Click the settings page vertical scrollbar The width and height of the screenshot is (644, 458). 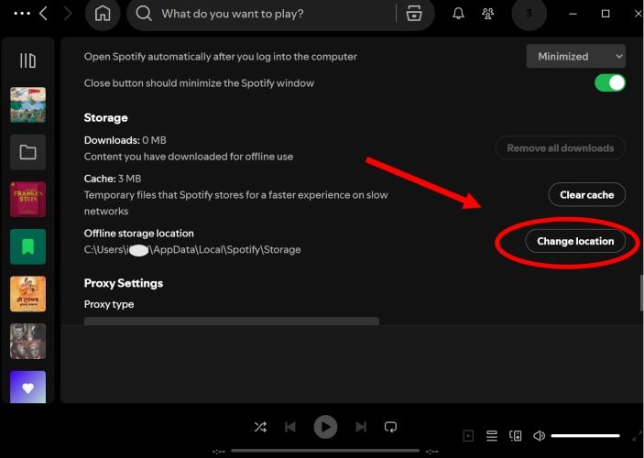[x=641, y=293]
